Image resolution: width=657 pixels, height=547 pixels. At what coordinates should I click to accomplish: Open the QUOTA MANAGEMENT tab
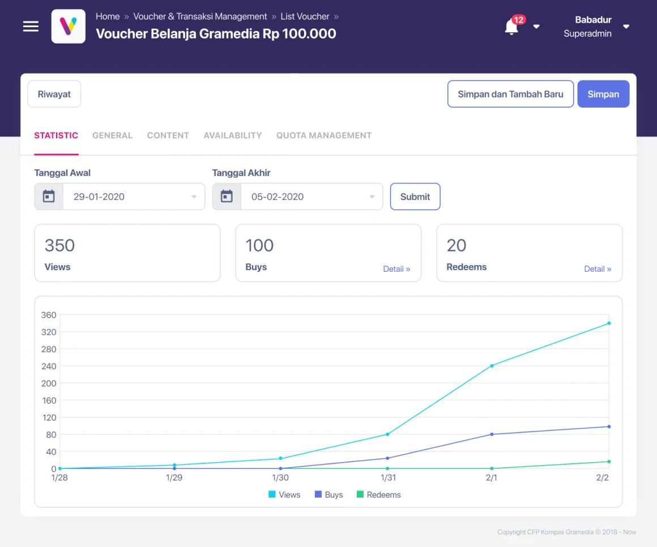pyautogui.click(x=324, y=136)
